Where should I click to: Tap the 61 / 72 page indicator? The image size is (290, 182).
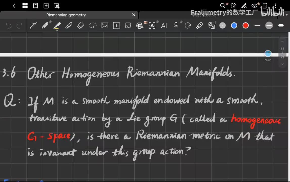point(282,53)
